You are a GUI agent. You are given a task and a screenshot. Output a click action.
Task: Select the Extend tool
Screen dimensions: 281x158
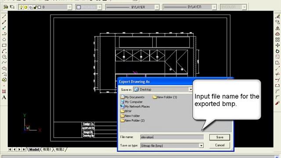(277, 80)
